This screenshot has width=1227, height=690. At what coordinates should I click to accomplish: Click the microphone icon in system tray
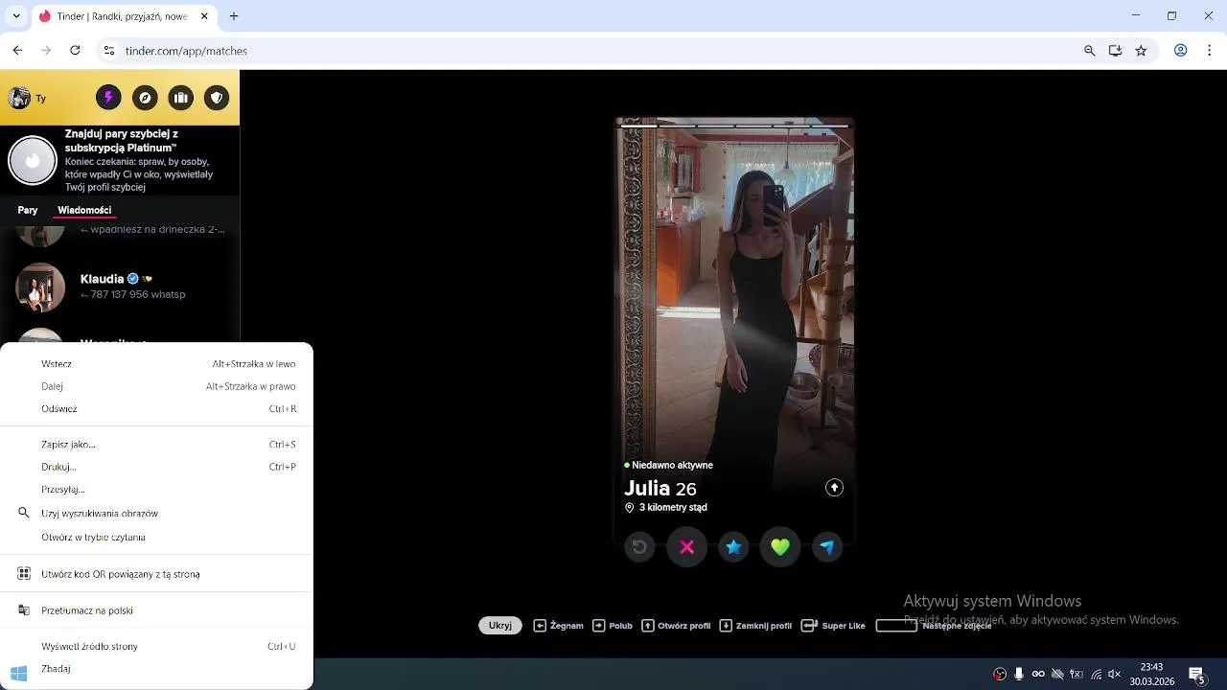coord(1019,675)
